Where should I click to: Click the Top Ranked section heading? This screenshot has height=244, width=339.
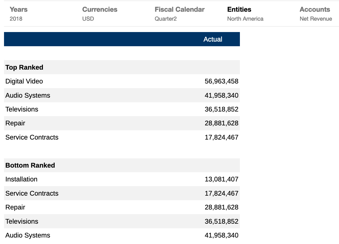point(24,67)
